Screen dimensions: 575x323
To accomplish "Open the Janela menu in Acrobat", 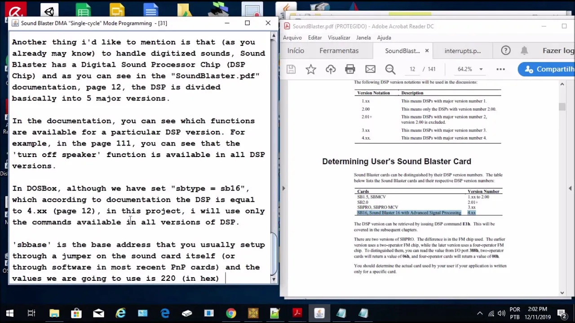I will [x=363, y=38].
